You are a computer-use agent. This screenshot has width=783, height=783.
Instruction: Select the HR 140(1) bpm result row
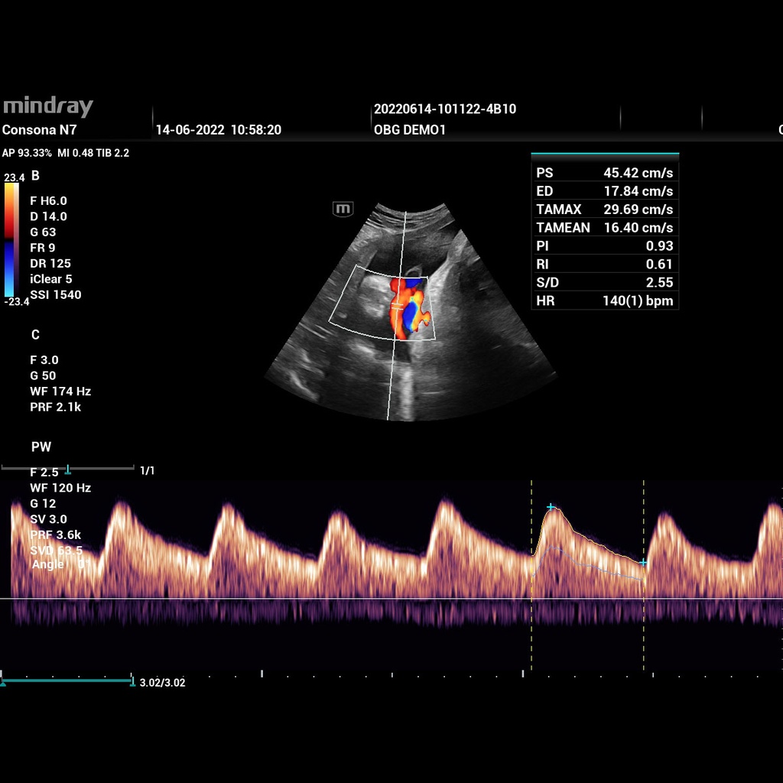pyautogui.click(x=605, y=301)
